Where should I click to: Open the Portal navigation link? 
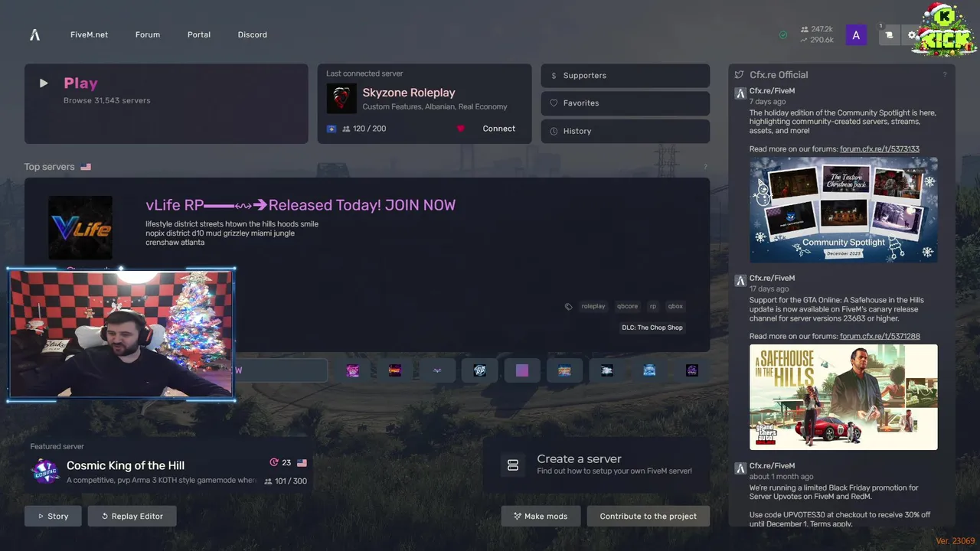(x=199, y=34)
